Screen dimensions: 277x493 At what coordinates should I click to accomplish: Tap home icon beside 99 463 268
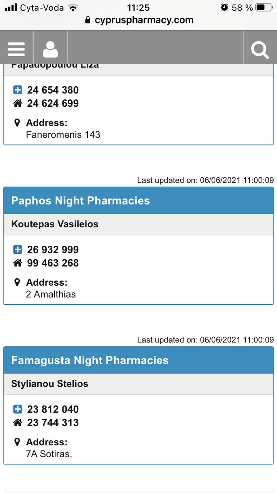(x=18, y=263)
